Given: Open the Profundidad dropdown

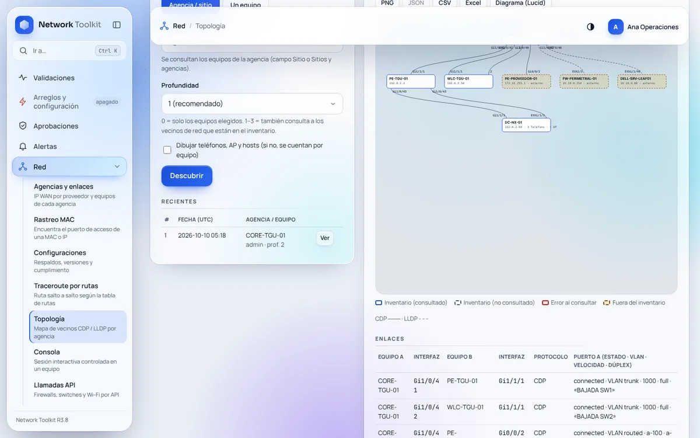Looking at the screenshot, I should [x=252, y=104].
